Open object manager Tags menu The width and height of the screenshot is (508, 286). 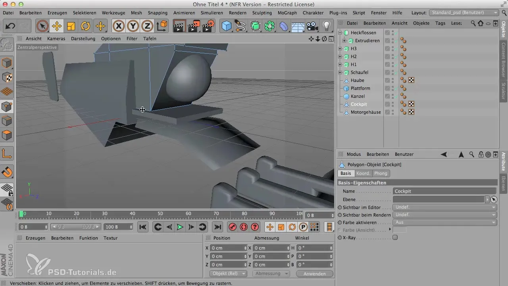440,23
